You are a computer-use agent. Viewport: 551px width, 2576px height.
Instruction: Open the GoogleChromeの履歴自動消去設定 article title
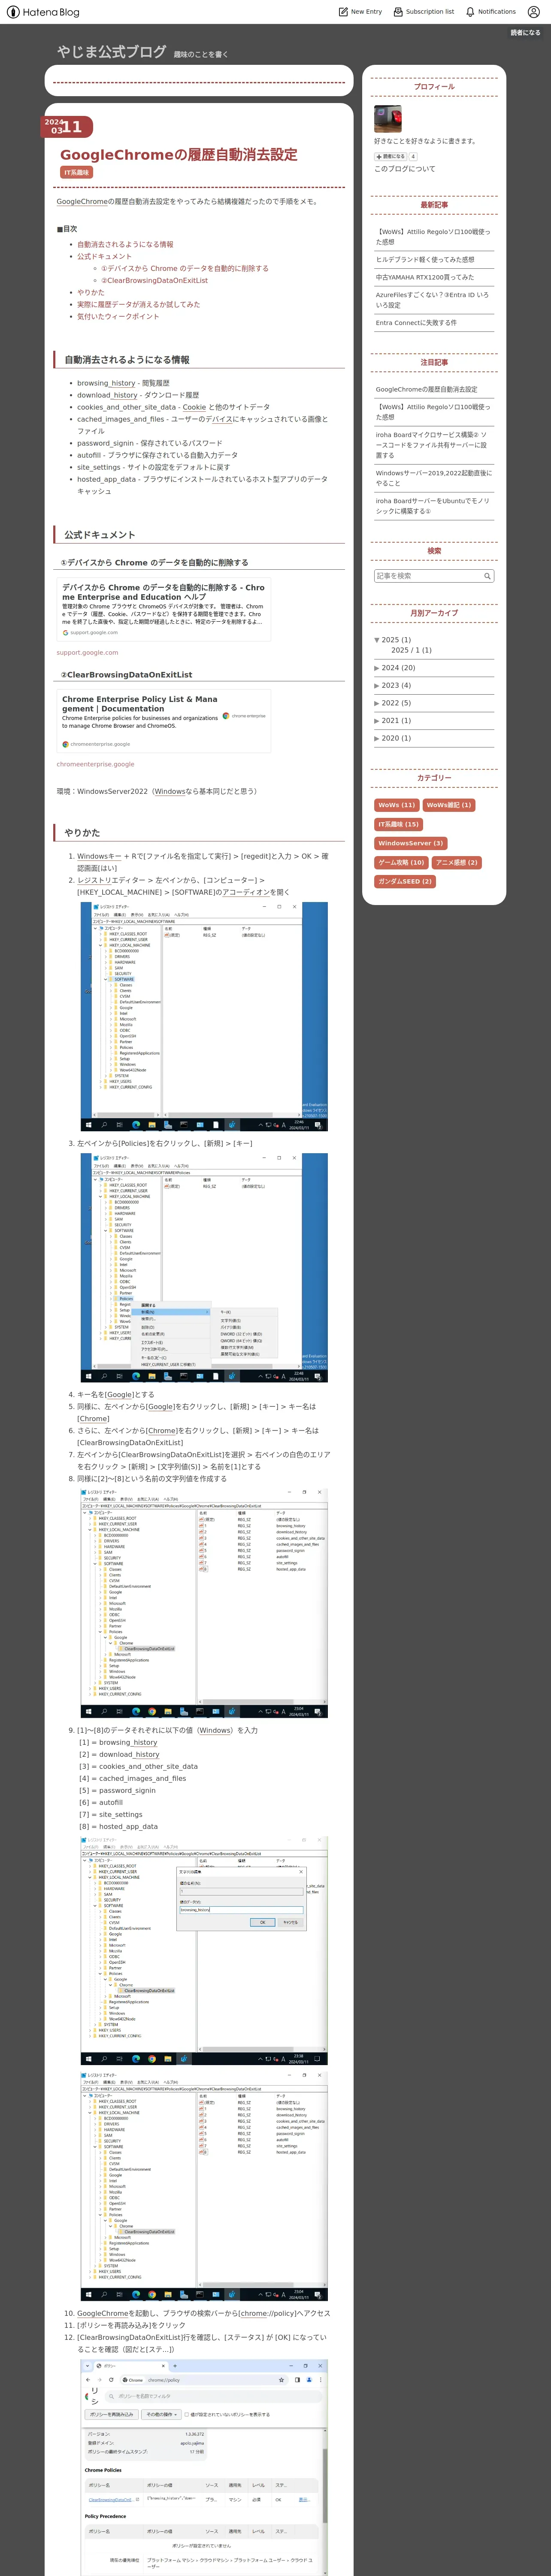pyautogui.click(x=178, y=155)
